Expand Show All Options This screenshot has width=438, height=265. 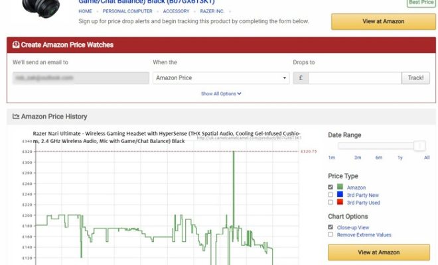[221, 93]
